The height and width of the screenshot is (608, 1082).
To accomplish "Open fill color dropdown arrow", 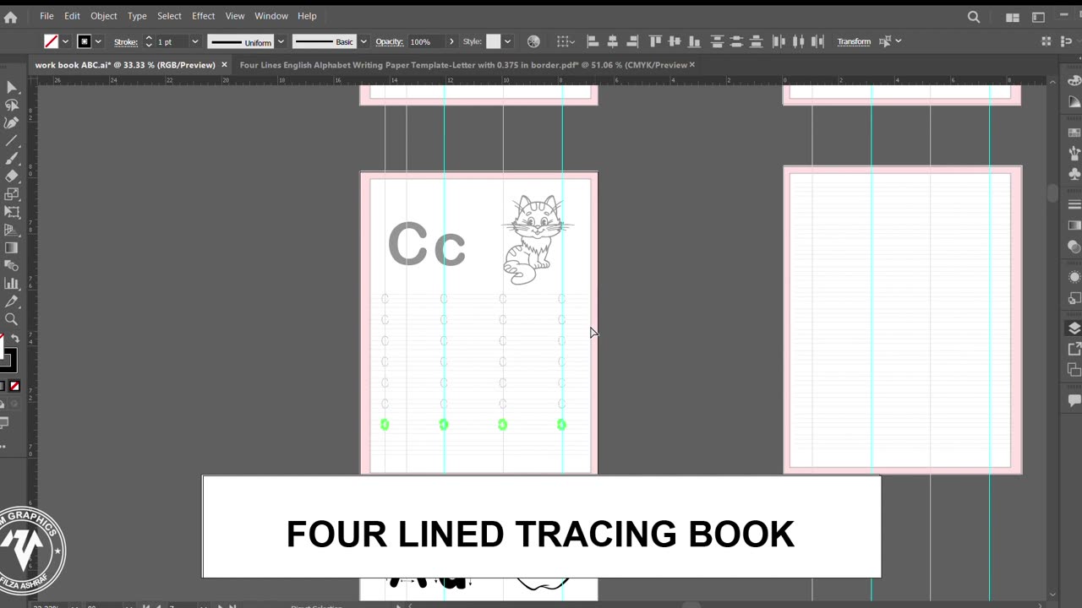I will (66, 41).
